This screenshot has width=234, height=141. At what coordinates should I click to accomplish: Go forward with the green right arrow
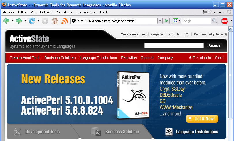coord(19,21)
